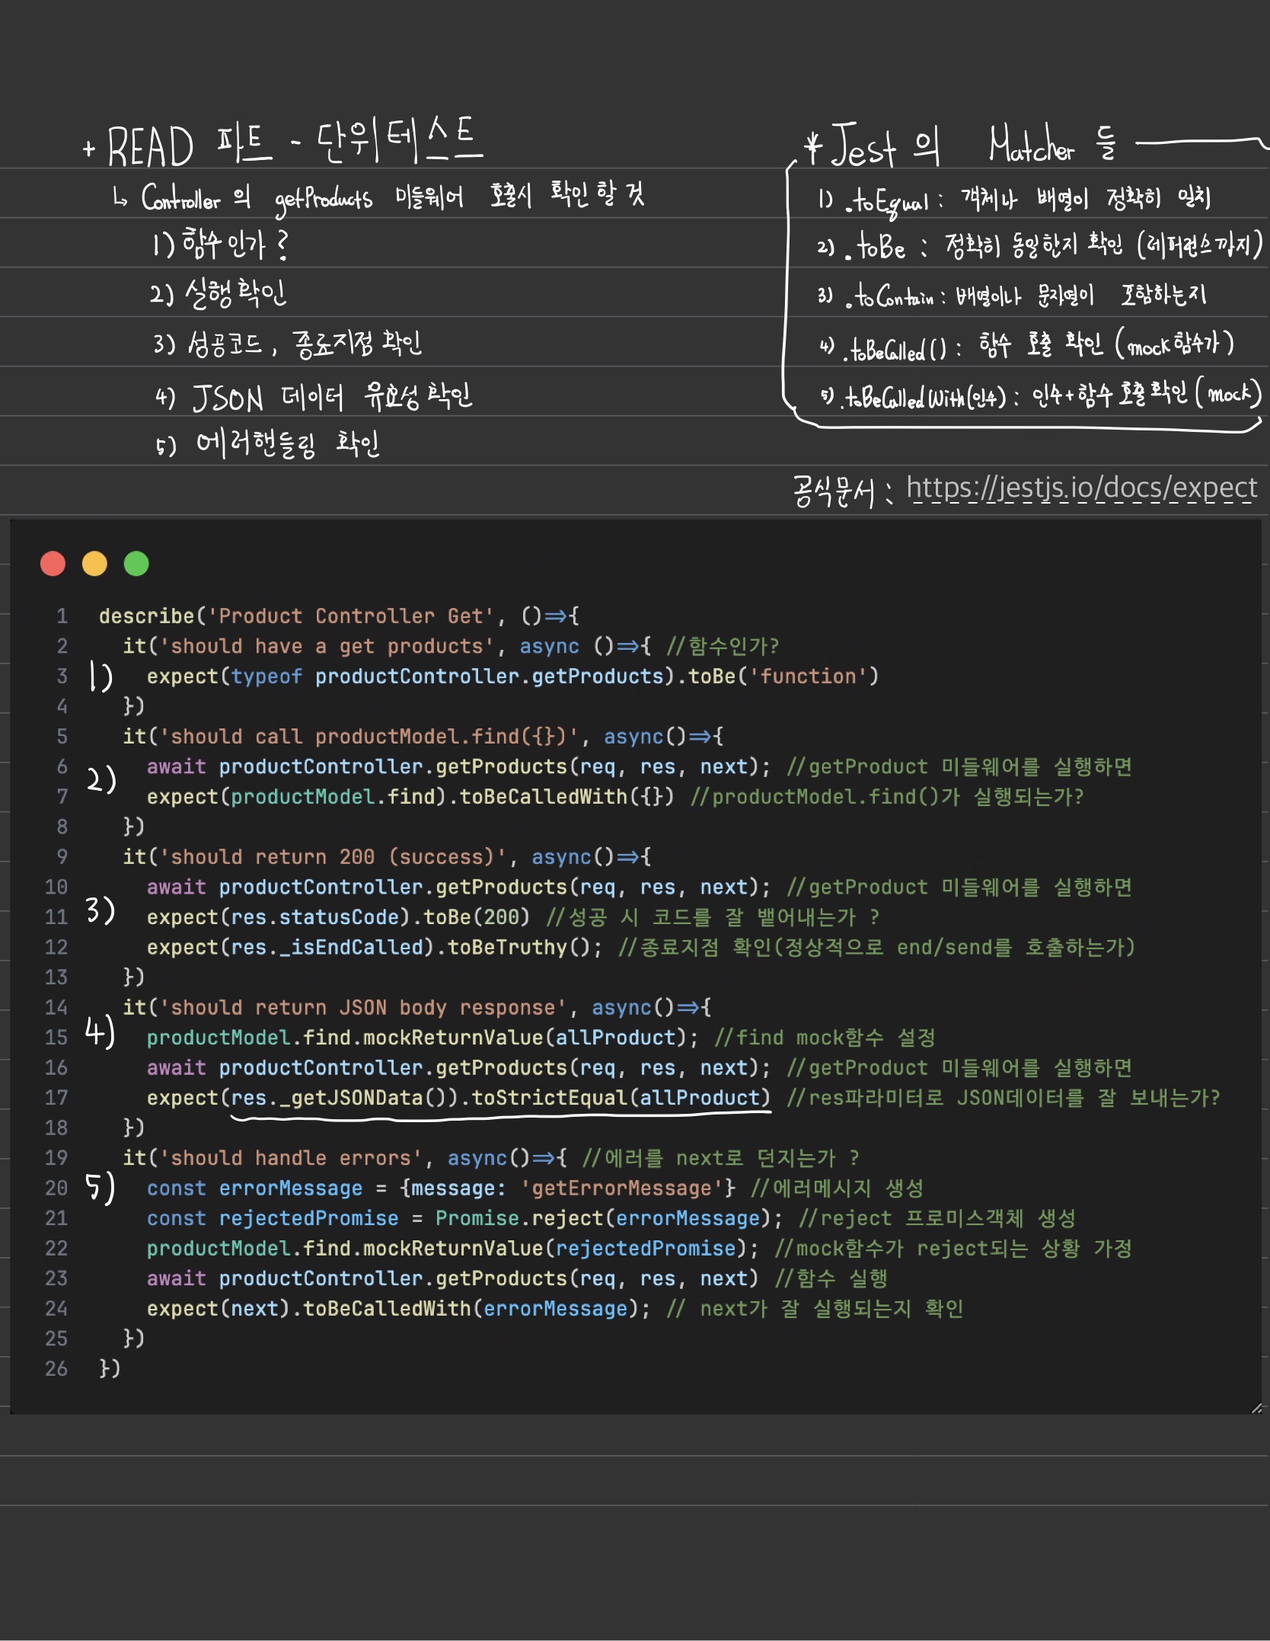Click the code window's corner resize grip

pyautogui.click(x=1256, y=1409)
